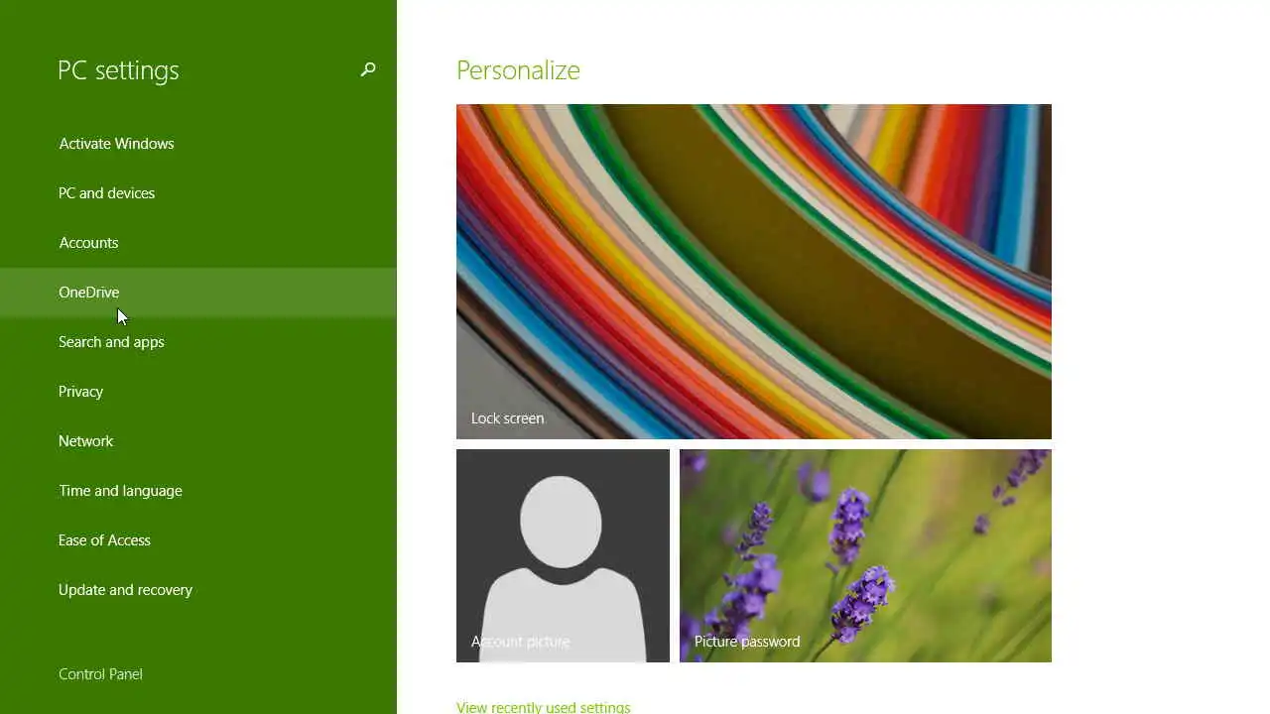Image resolution: width=1270 pixels, height=714 pixels.
Task: Open OneDrive settings
Action: [198, 293]
